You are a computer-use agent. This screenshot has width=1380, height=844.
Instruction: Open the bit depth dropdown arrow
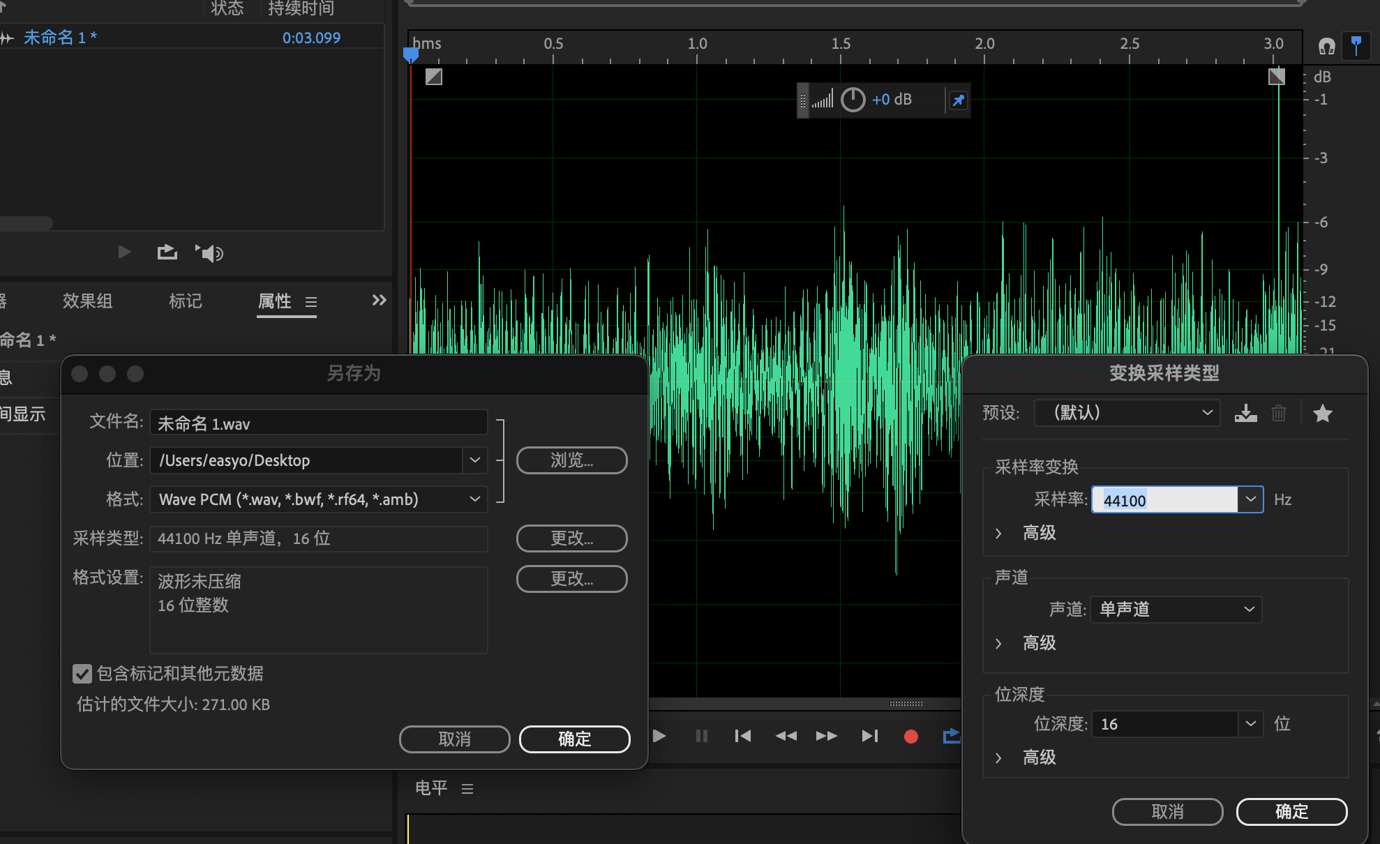tap(1250, 724)
